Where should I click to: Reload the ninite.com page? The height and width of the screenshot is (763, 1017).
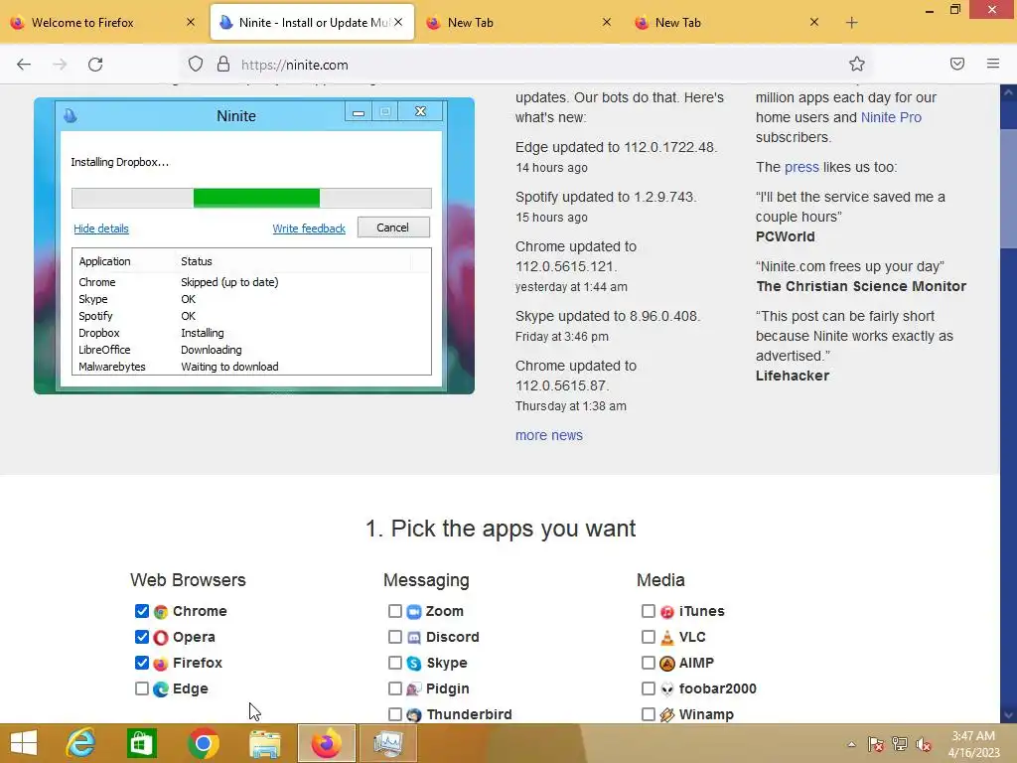pos(95,65)
